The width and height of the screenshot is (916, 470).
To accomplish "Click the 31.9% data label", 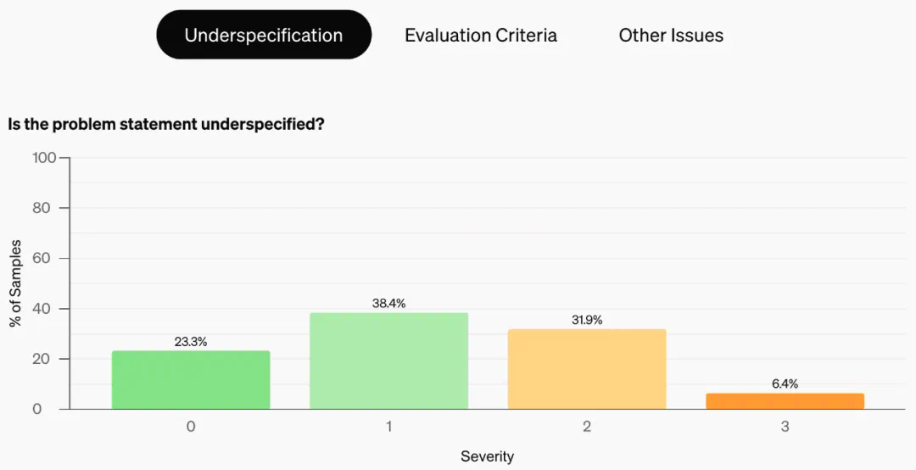I will [x=587, y=320].
